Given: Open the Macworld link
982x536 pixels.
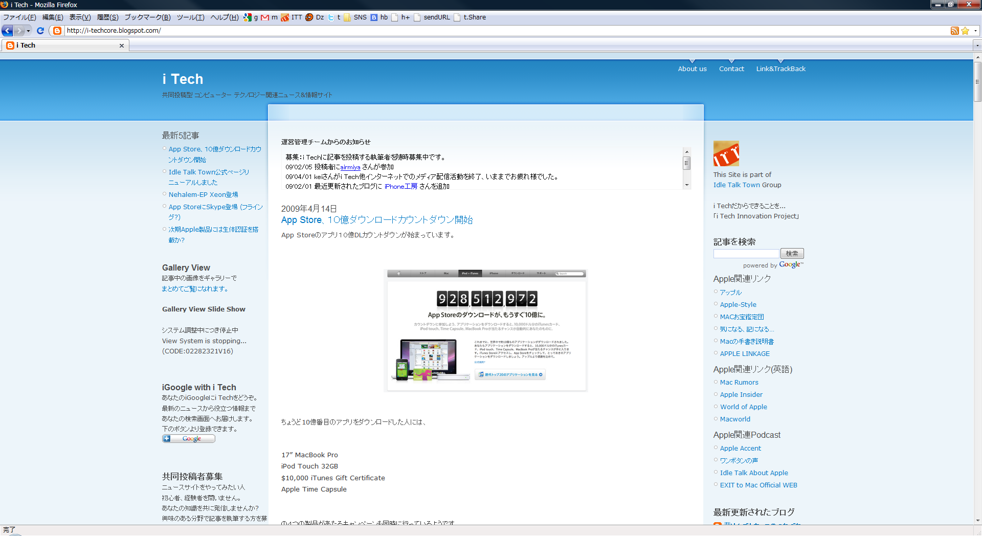Looking at the screenshot, I should coord(735,419).
